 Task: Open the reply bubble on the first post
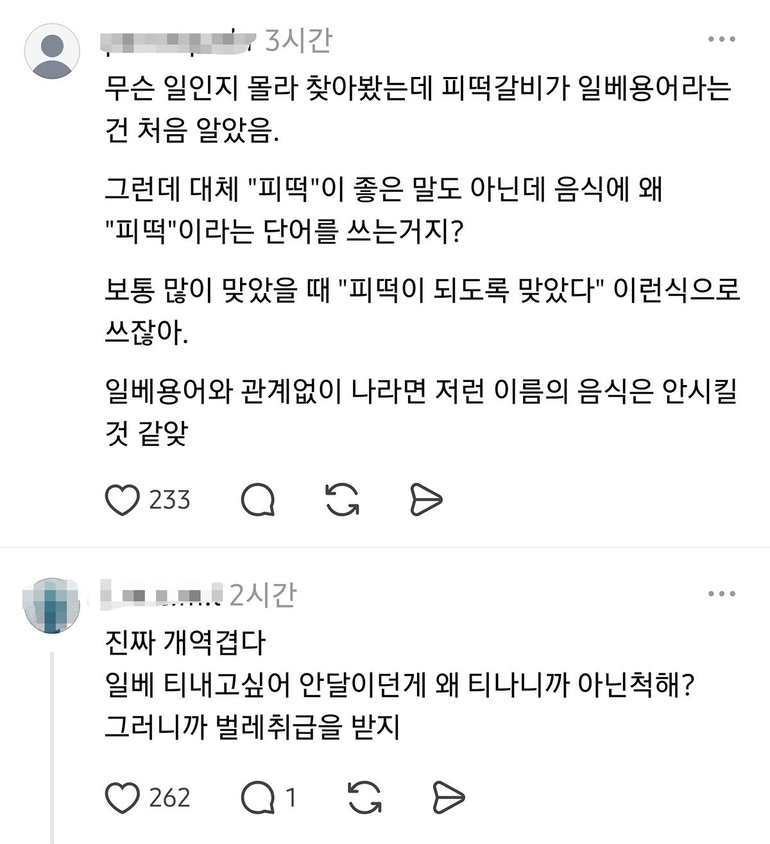coord(259,500)
